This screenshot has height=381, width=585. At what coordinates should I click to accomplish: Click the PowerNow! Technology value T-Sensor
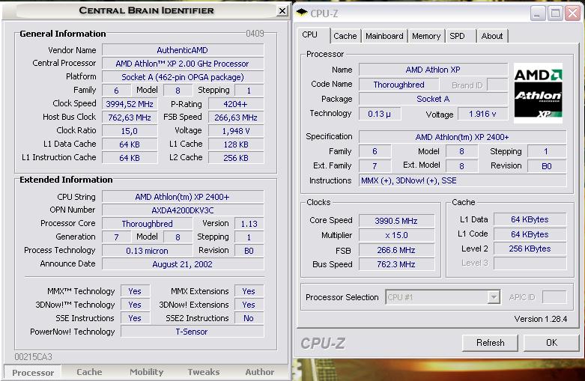(x=192, y=332)
